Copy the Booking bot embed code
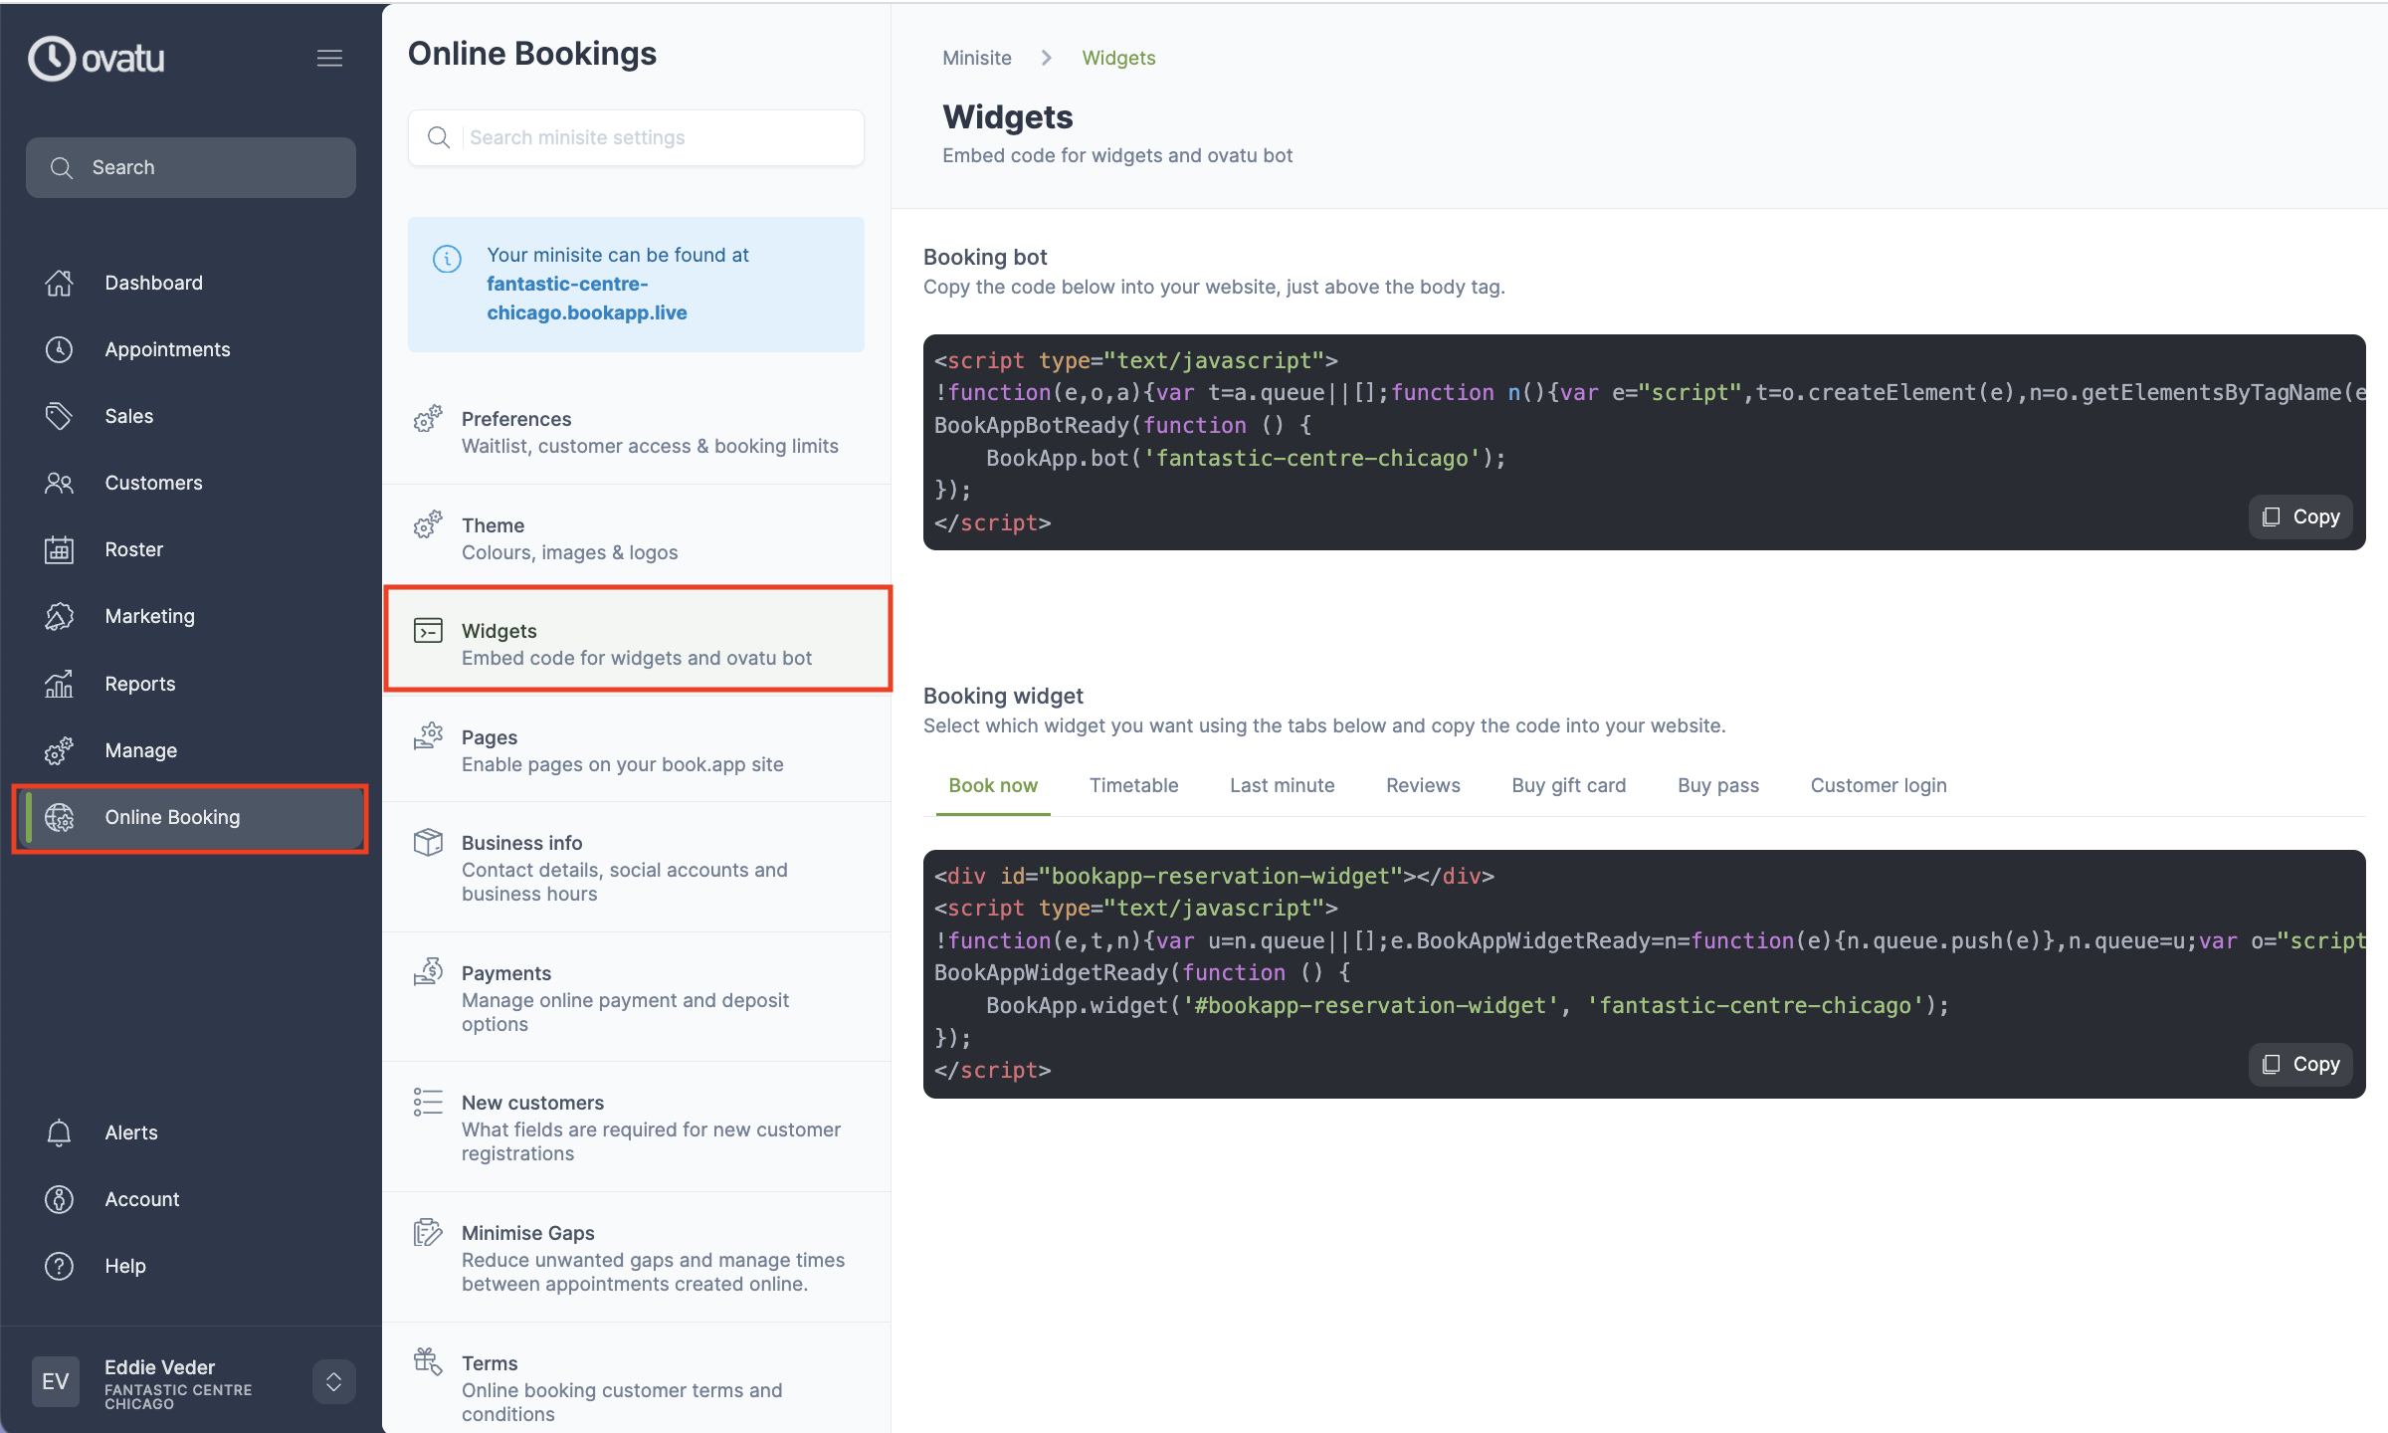The height and width of the screenshot is (1433, 2388). point(2299,516)
